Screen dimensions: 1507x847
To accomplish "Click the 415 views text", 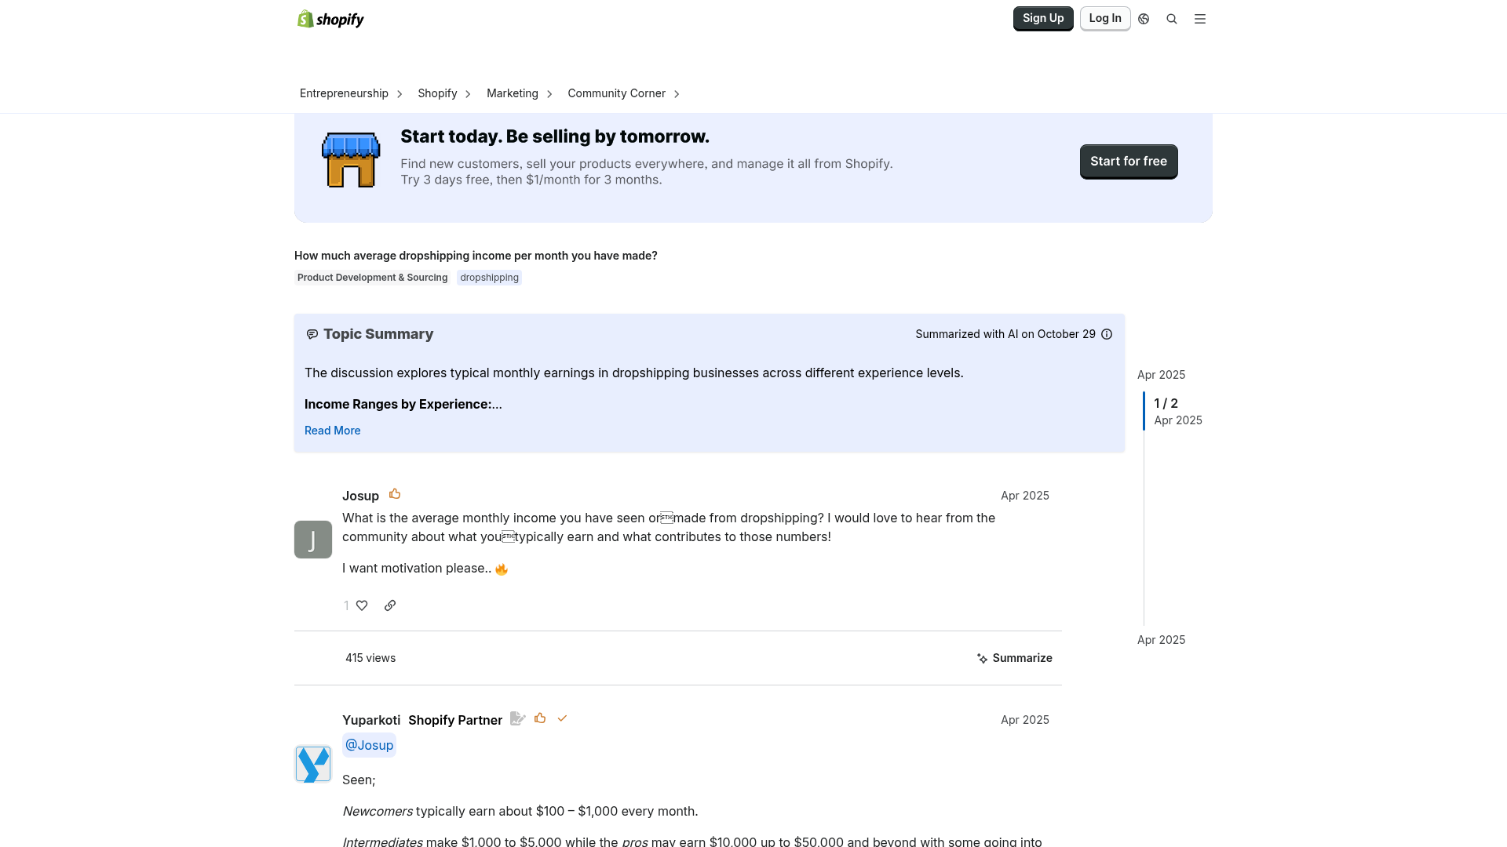I will [x=370, y=658].
